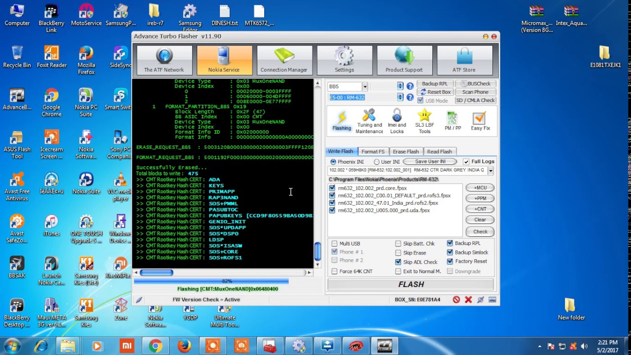
Task: Click the Scan Phone button
Action: click(475, 92)
